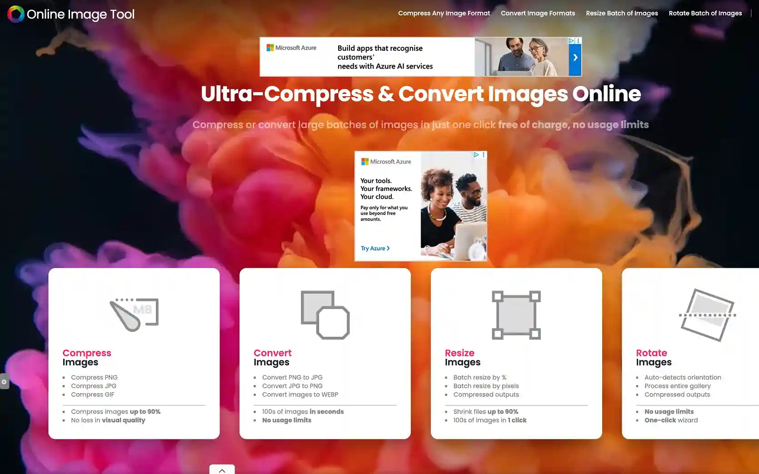Screen dimensions: 759x474
Task: Click the 'Convert PNG to JPG' item
Action: (x=292, y=378)
